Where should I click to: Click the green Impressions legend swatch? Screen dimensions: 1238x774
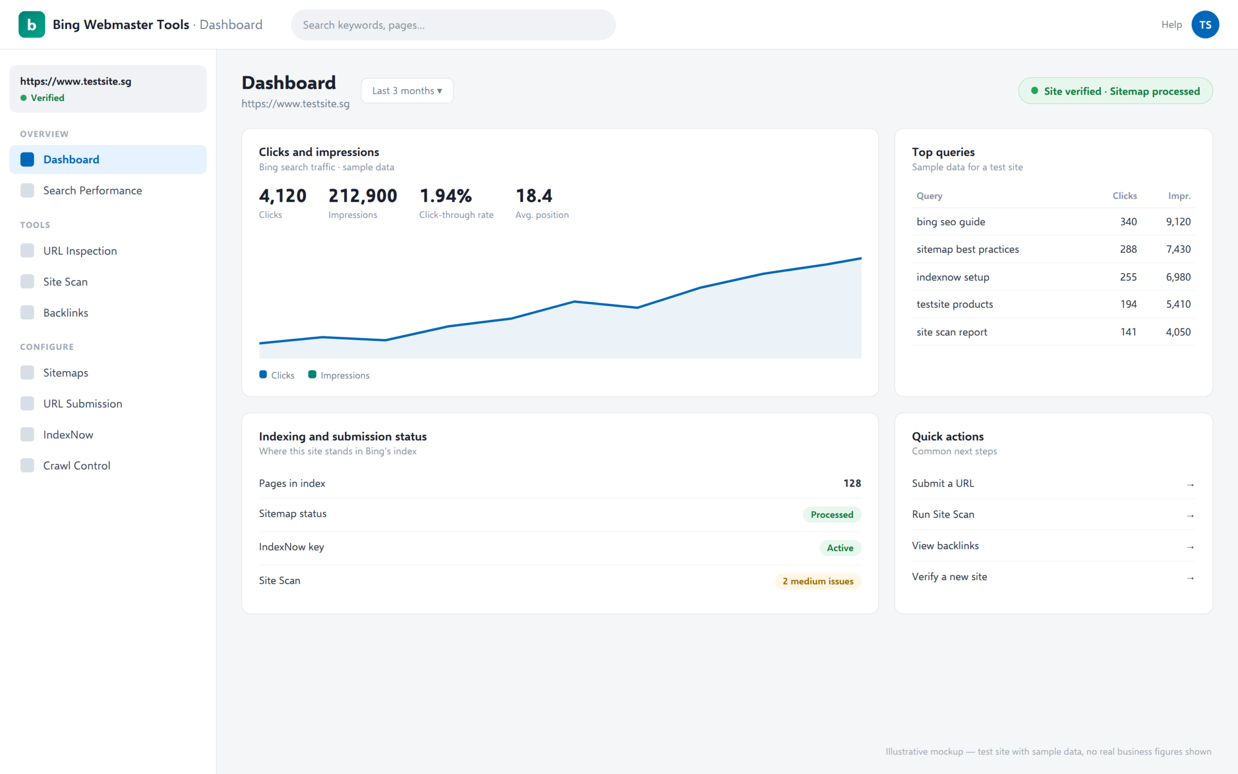[312, 374]
